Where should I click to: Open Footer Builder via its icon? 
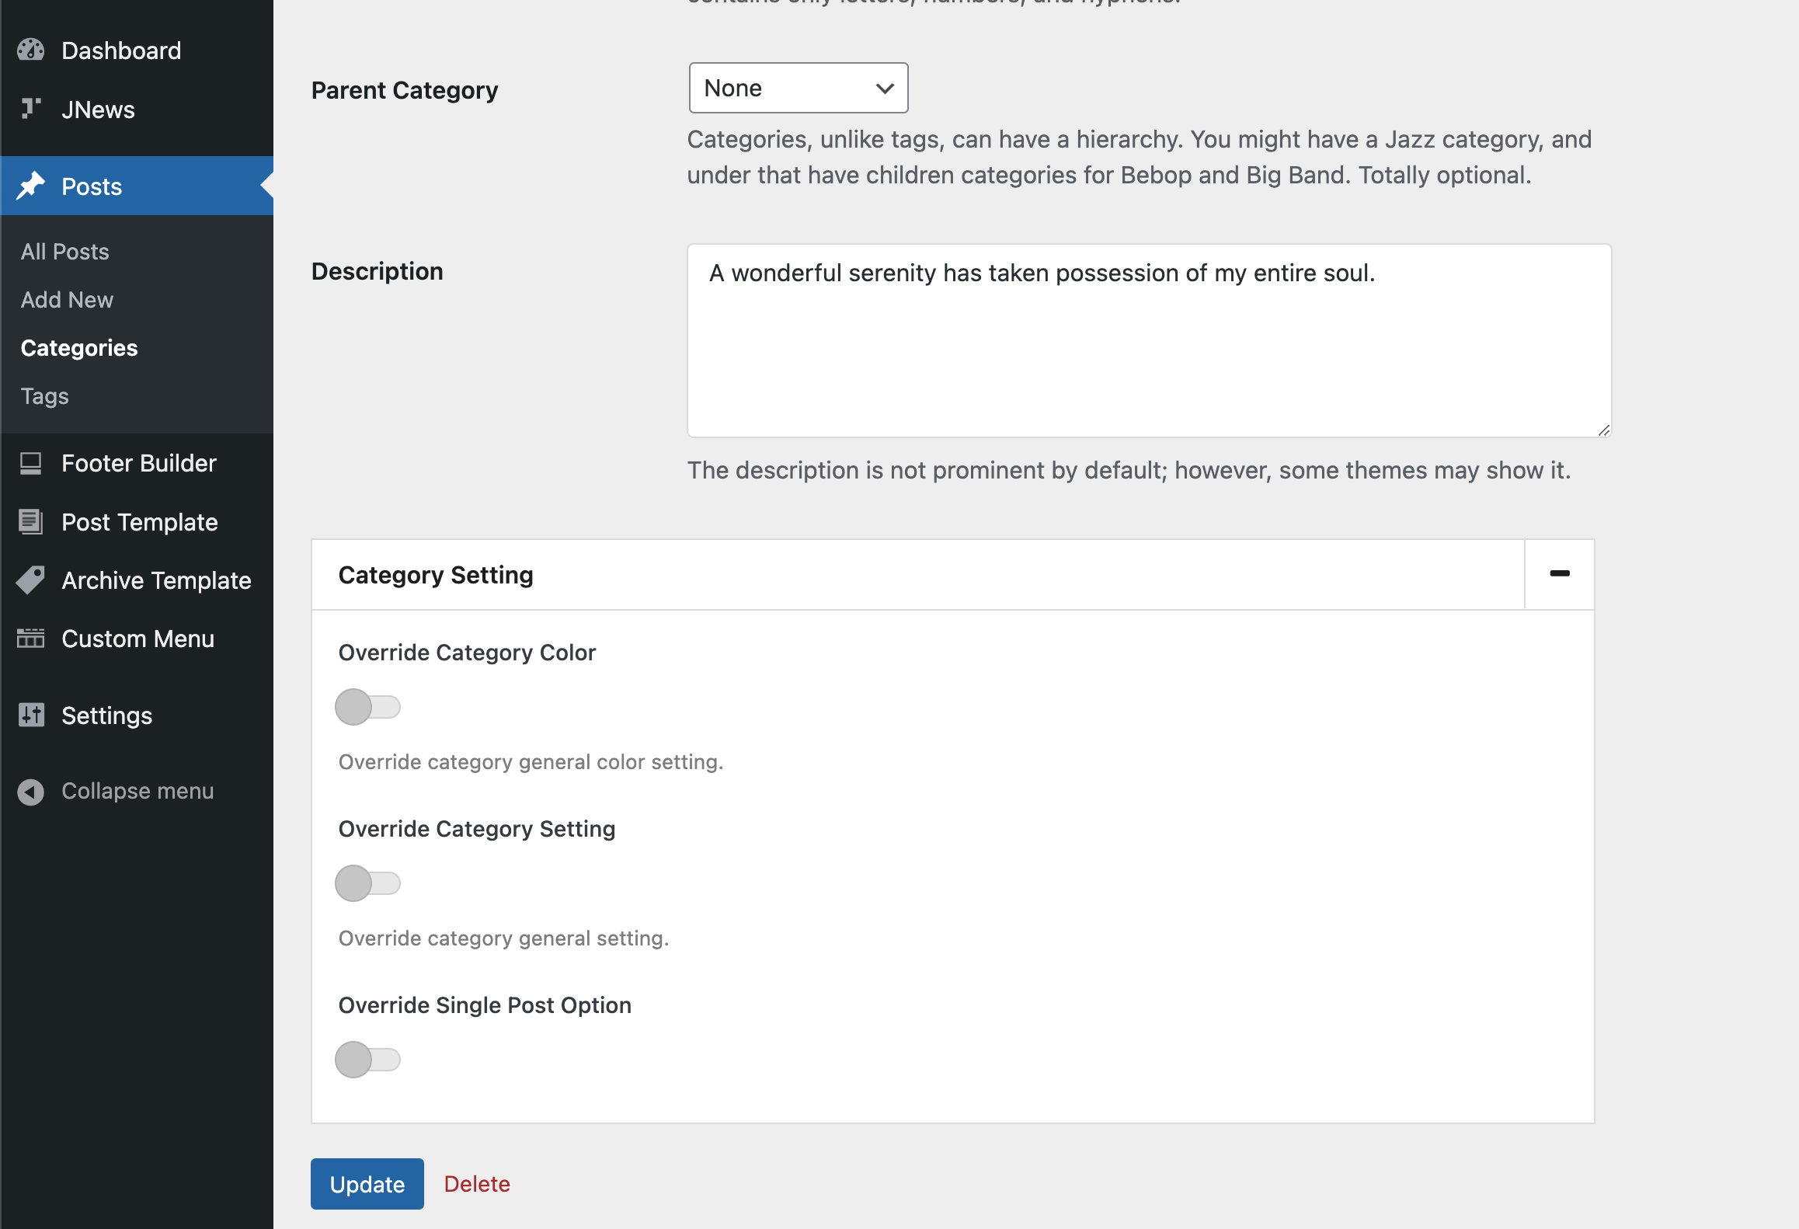click(31, 464)
